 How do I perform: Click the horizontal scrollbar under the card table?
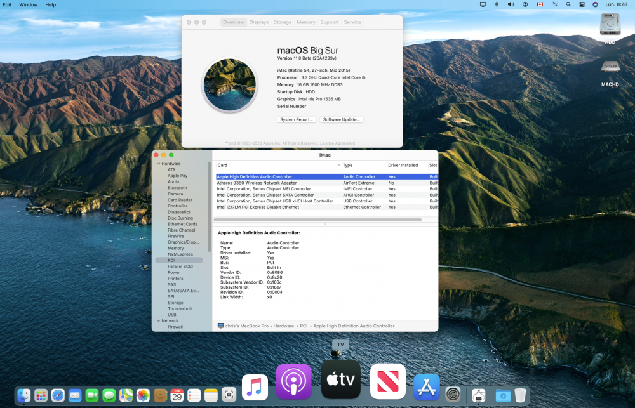(x=317, y=220)
